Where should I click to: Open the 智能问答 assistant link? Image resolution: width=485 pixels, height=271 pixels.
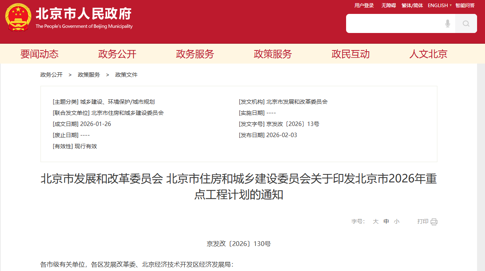pos(465,6)
